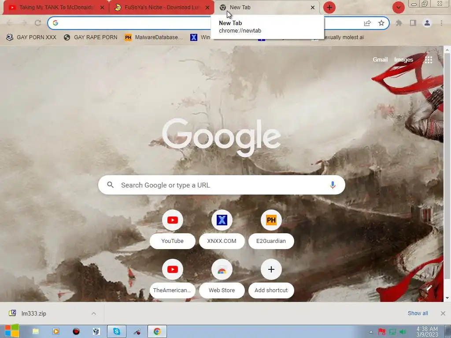The height and width of the screenshot is (338, 451).
Task: Click the magnifier icon in search box
Action: pos(111,185)
